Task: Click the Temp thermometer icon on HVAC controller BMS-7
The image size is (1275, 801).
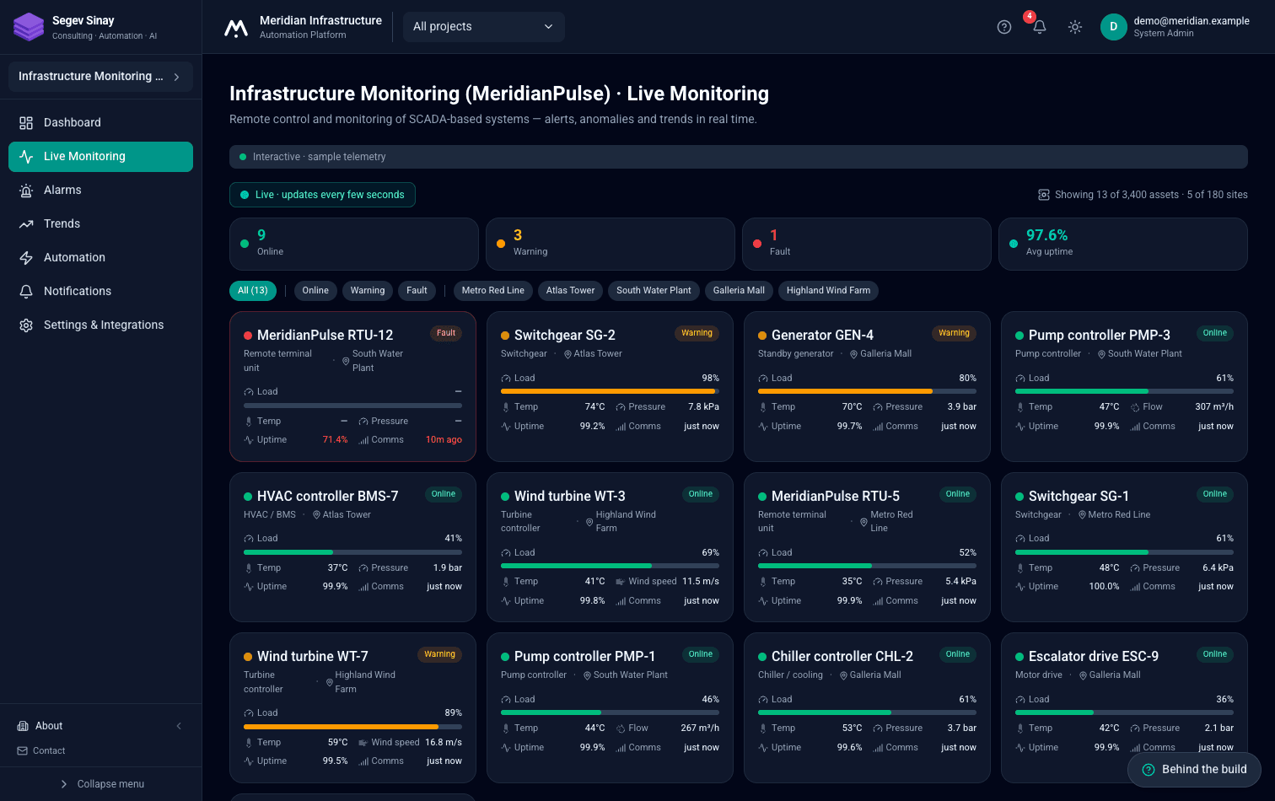Action: coord(249,568)
